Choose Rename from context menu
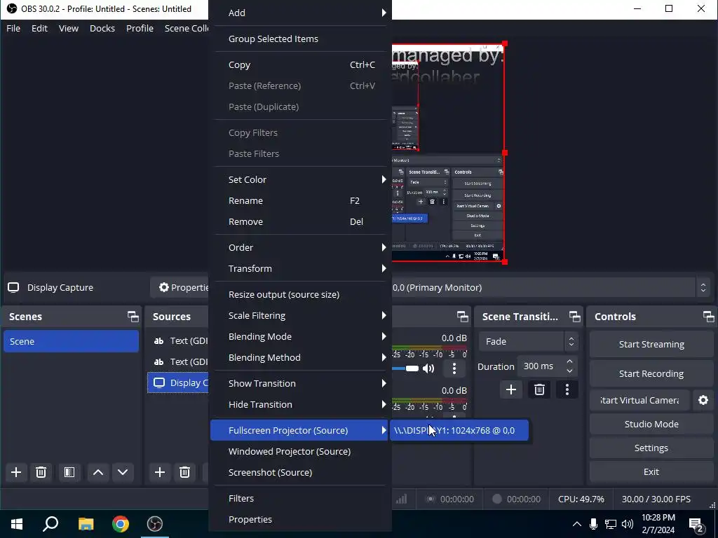 click(x=302, y=201)
